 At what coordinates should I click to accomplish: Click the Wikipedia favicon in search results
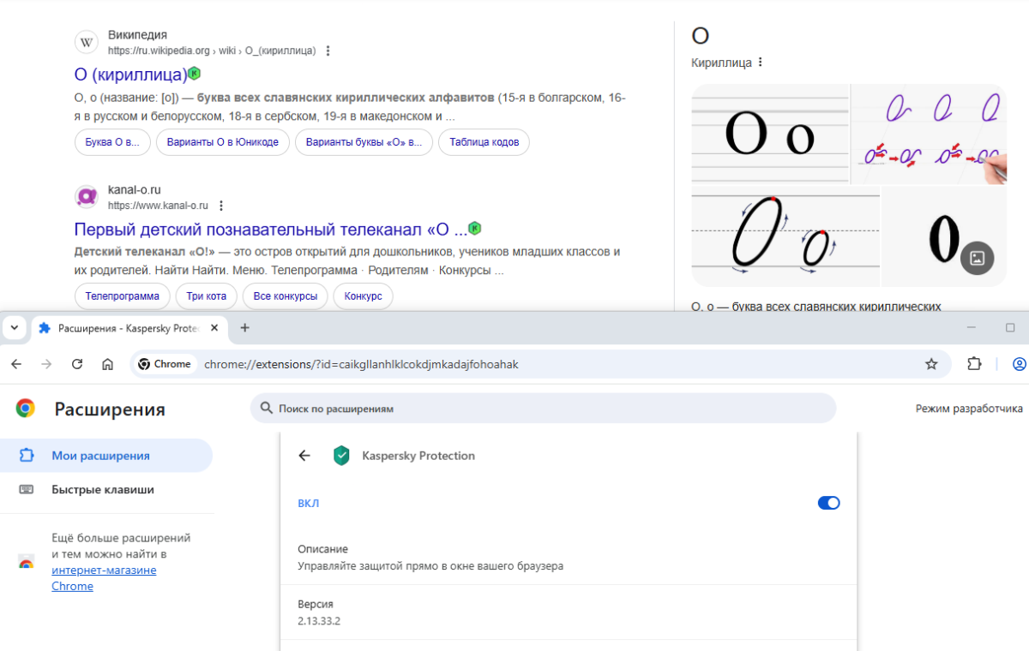[87, 43]
